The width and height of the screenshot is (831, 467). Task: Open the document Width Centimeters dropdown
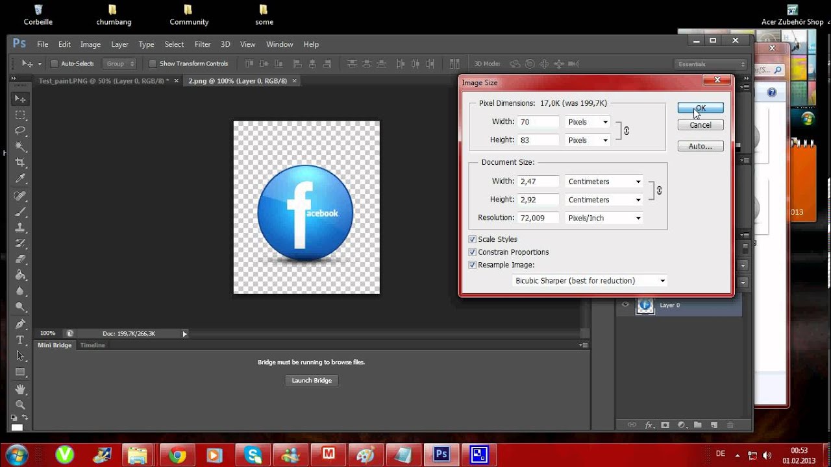(604, 182)
